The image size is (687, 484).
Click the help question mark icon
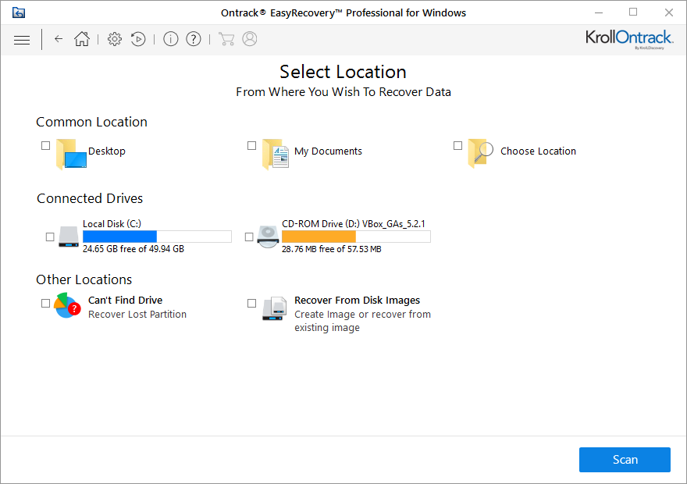(x=194, y=39)
